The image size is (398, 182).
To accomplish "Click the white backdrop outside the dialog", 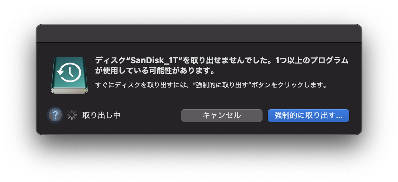I will pyautogui.click(x=199, y=160).
